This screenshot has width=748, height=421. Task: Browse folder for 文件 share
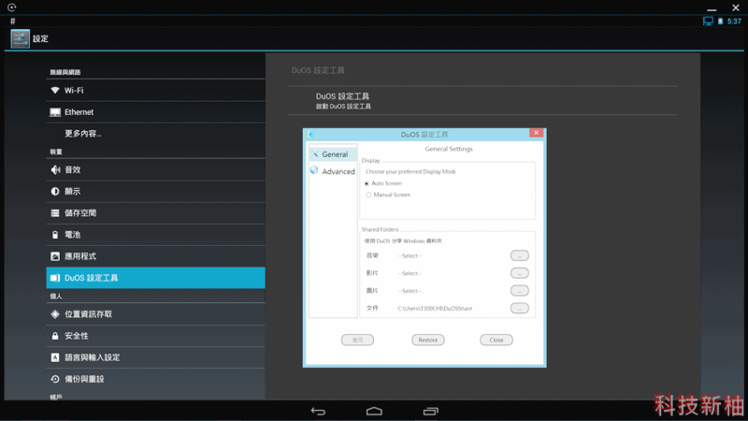click(x=520, y=309)
